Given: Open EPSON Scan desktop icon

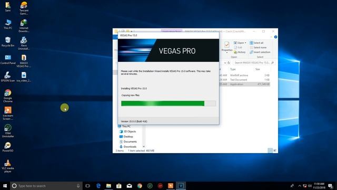Looking at the screenshot, I should tap(8, 77).
